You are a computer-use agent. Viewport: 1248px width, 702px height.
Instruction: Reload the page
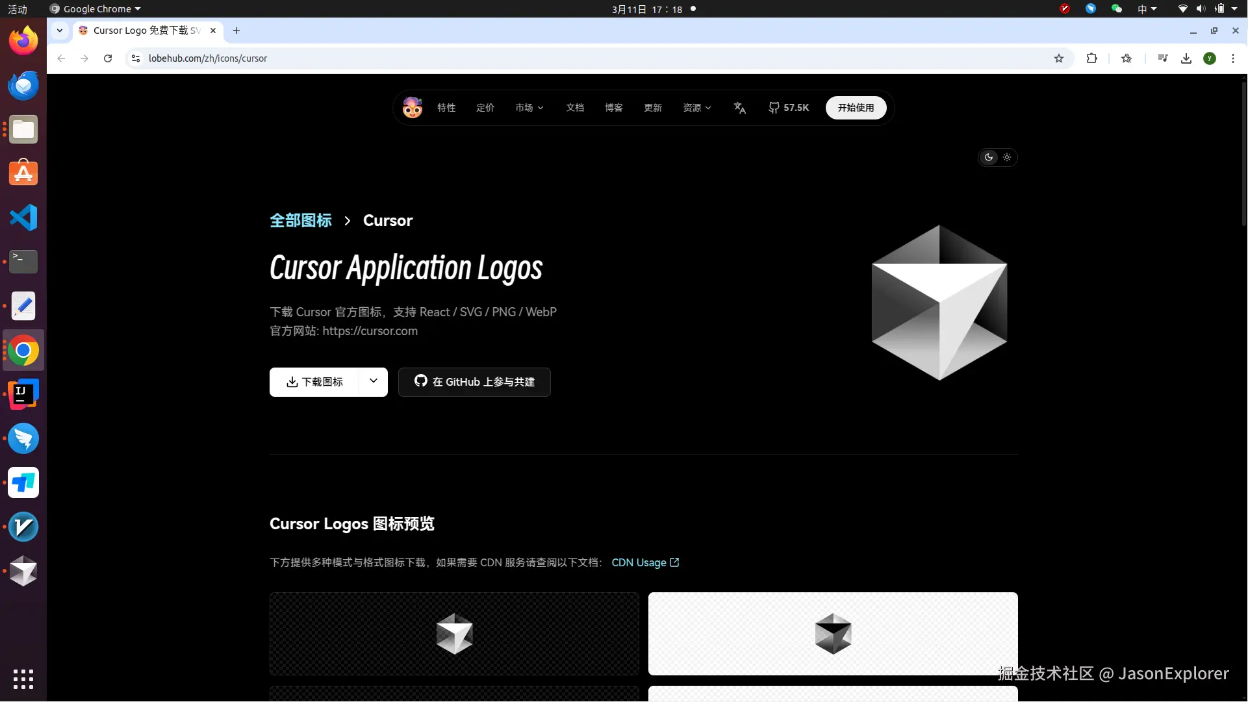108,58
